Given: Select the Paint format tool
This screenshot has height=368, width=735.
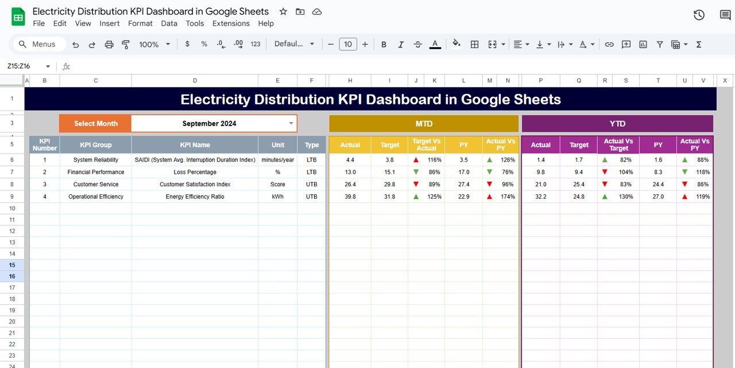Looking at the screenshot, I should pyautogui.click(x=126, y=44).
